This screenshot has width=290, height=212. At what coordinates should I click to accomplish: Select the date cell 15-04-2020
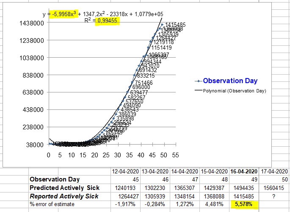point(214,171)
